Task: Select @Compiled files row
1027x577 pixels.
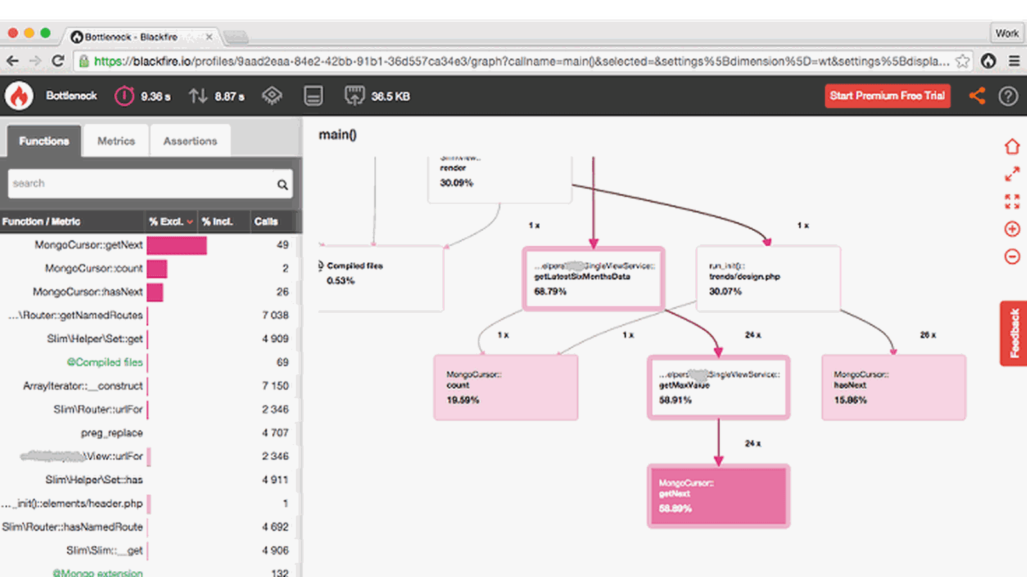Action: (148, 362)
